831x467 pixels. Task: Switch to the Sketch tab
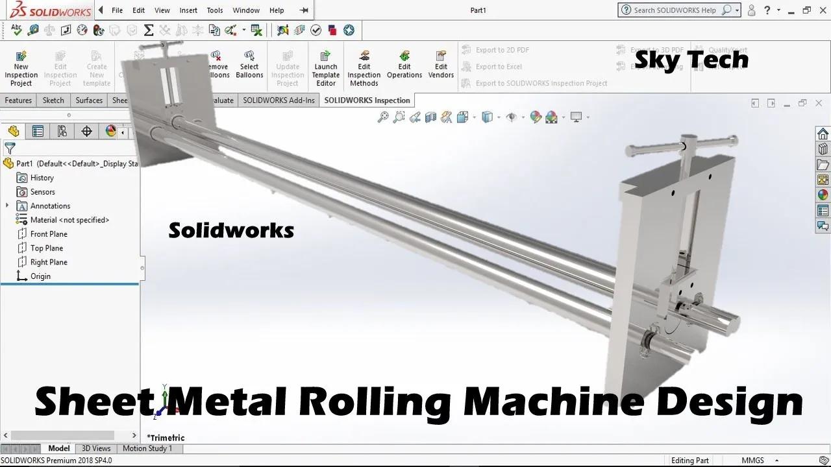point(53,101)
